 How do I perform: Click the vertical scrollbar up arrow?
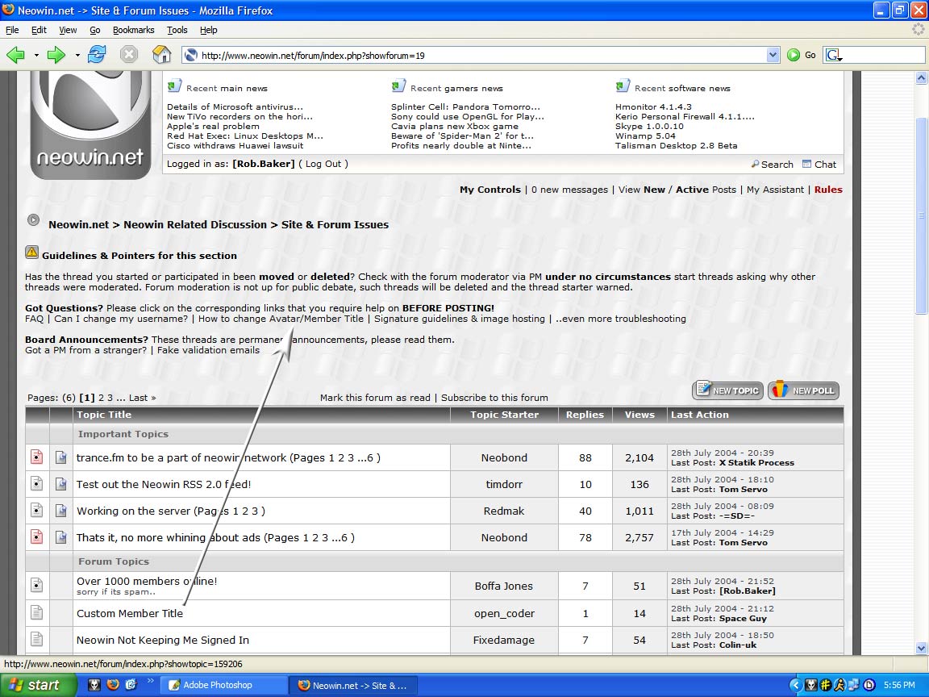pos(921,77)
